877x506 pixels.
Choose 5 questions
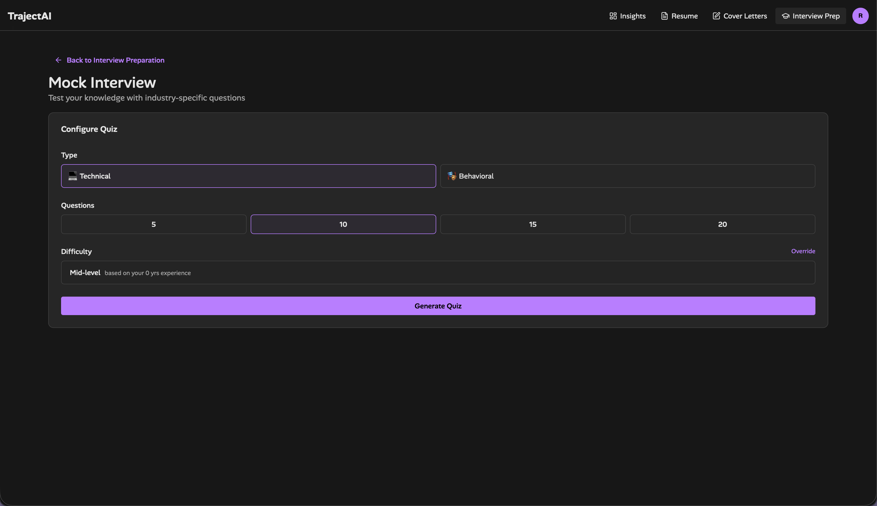pos(154,224)
